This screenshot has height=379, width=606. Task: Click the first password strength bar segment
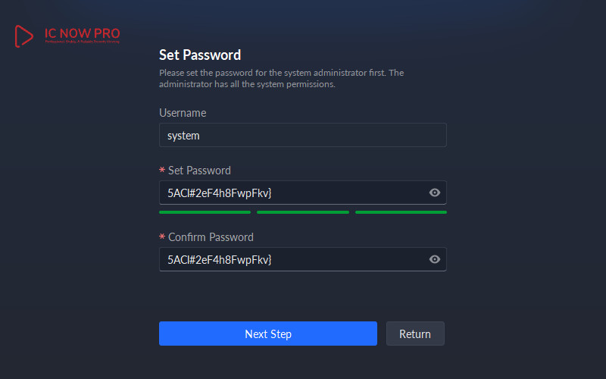click(205, 212)
